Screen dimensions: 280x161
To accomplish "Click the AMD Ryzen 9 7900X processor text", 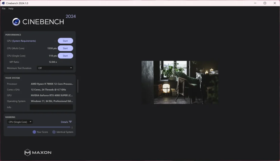I will coord(52,84).
